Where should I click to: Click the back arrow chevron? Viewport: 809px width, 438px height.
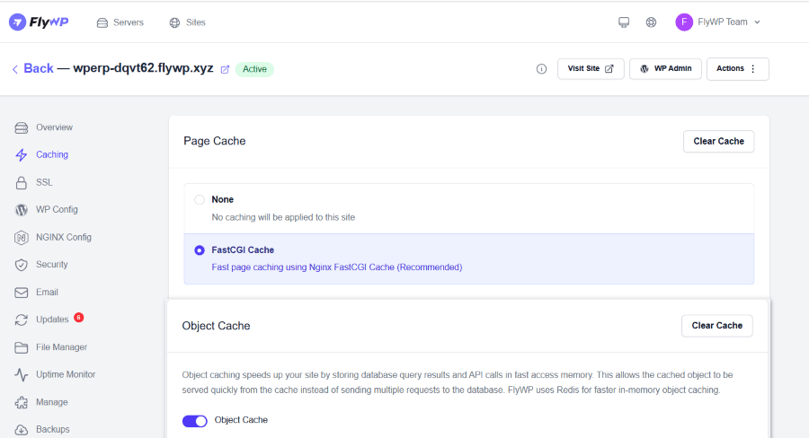click(x=15, y=69)
